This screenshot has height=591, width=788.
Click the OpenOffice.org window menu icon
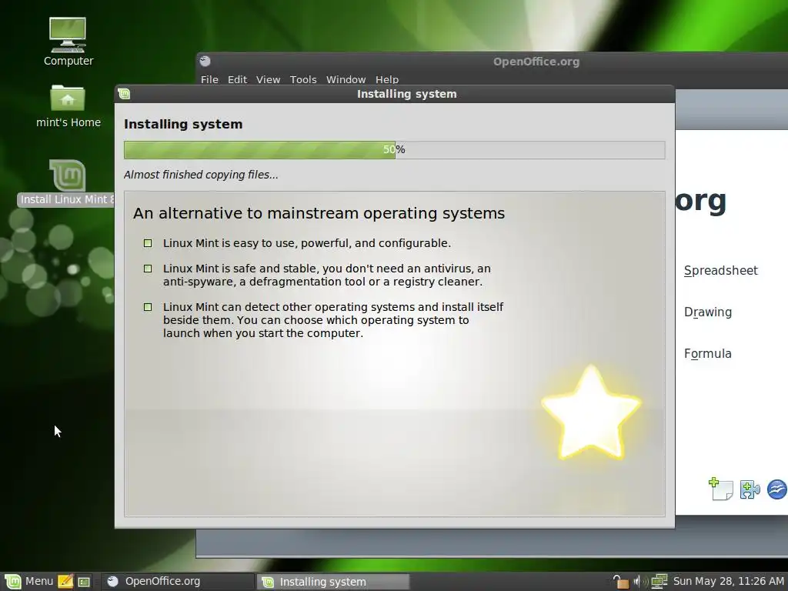205,62
